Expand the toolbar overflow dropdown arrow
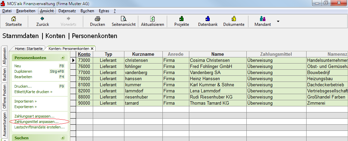 pyautogui.click(x=278, y=21)
